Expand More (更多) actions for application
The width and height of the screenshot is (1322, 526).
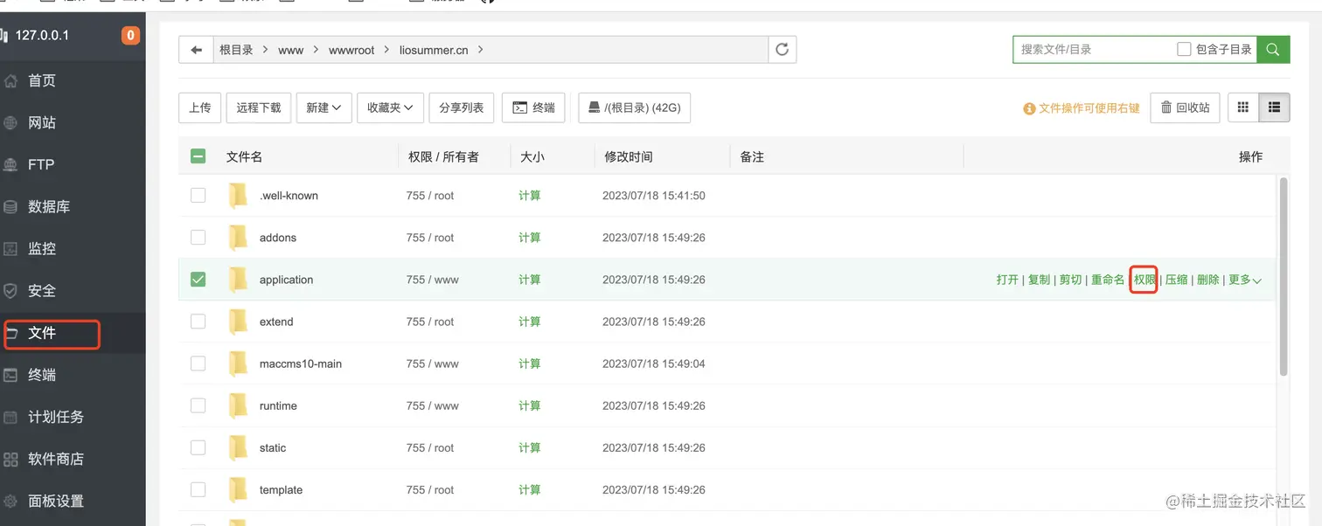pyautogui.click(x=1245, y=280)
